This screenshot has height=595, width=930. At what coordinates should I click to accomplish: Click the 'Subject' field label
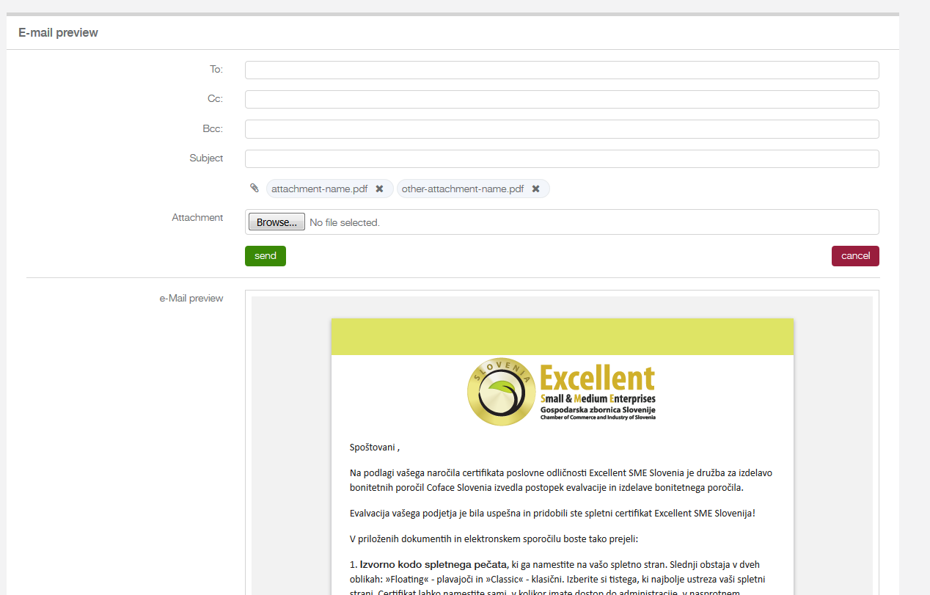tap(206, 158)
